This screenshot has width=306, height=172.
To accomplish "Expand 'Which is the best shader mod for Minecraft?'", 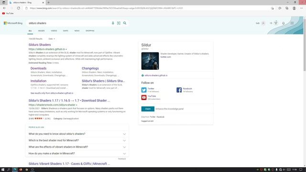I will coord(77,140).
